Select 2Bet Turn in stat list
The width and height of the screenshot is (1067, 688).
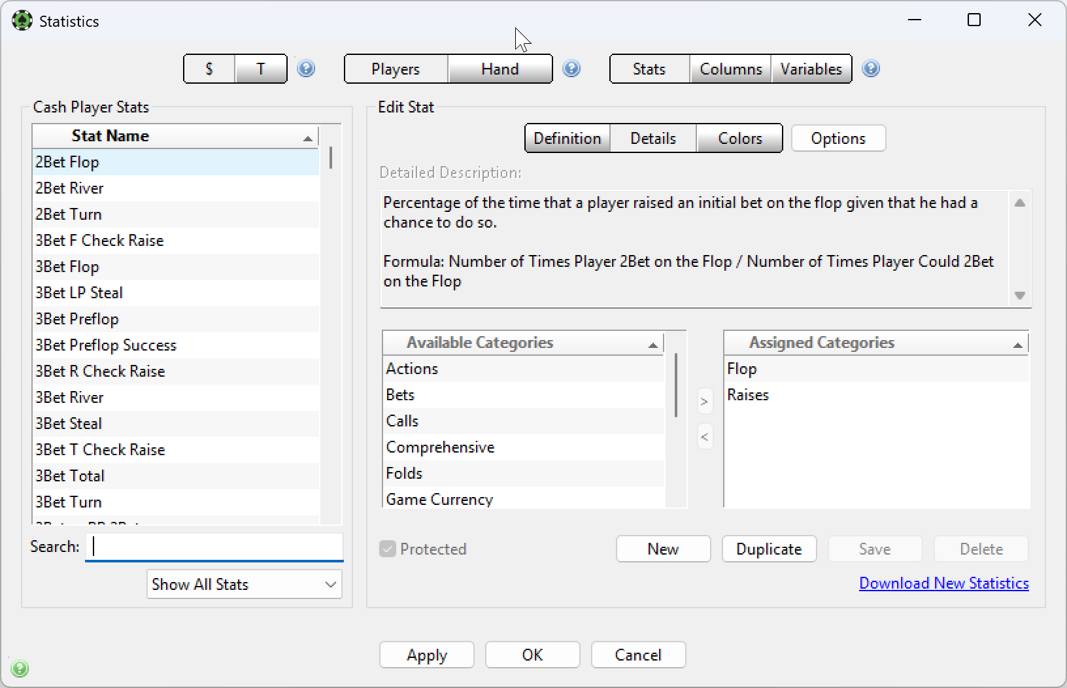175,214
